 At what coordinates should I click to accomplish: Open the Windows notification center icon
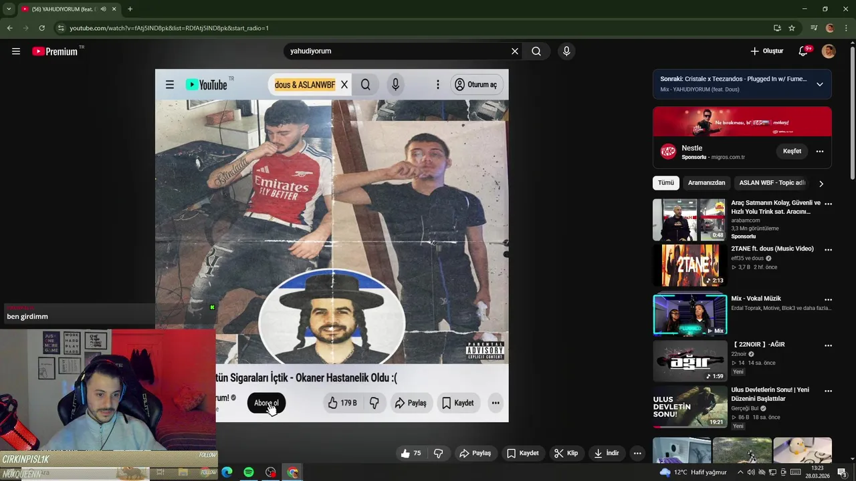(x=842, y=472)
